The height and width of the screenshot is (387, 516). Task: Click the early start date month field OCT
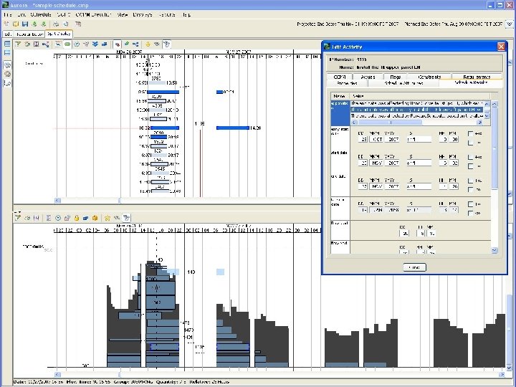[376, 140]
